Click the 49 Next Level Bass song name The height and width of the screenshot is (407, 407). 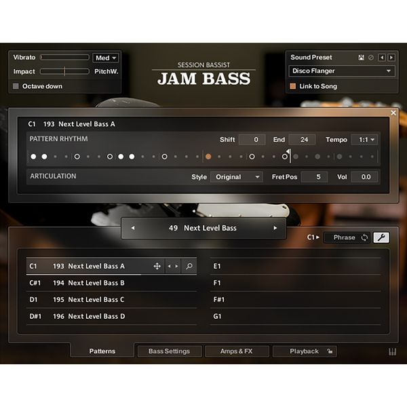[x=203, y=228]
